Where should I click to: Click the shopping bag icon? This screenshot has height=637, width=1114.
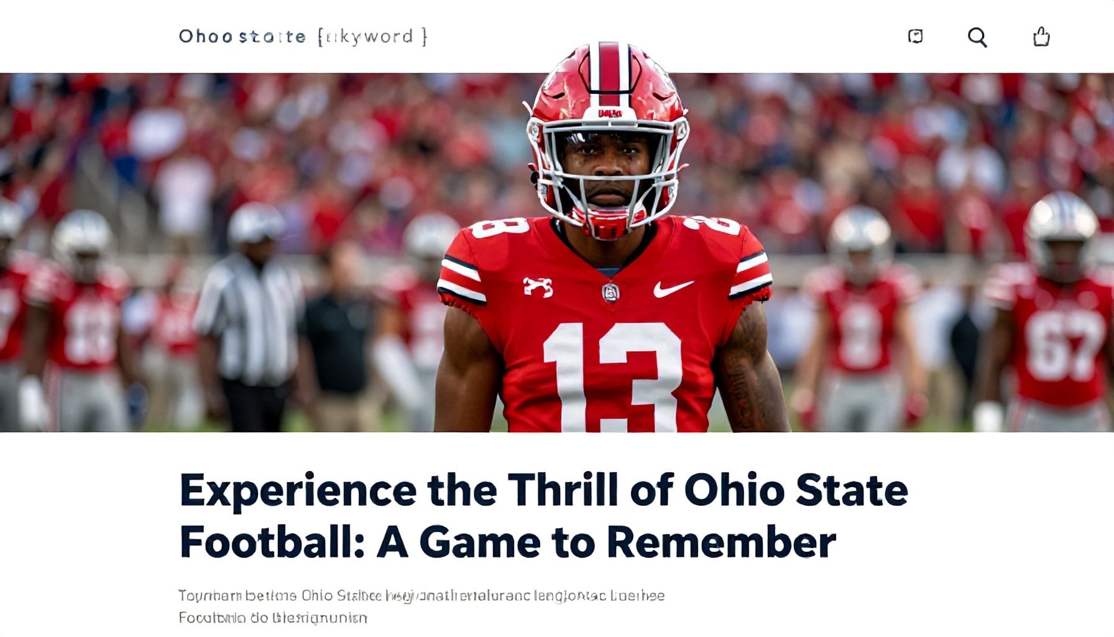1041,37
